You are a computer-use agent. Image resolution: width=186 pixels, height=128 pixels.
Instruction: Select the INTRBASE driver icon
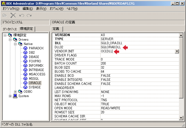pyautogui.click(x=25, y=70)
